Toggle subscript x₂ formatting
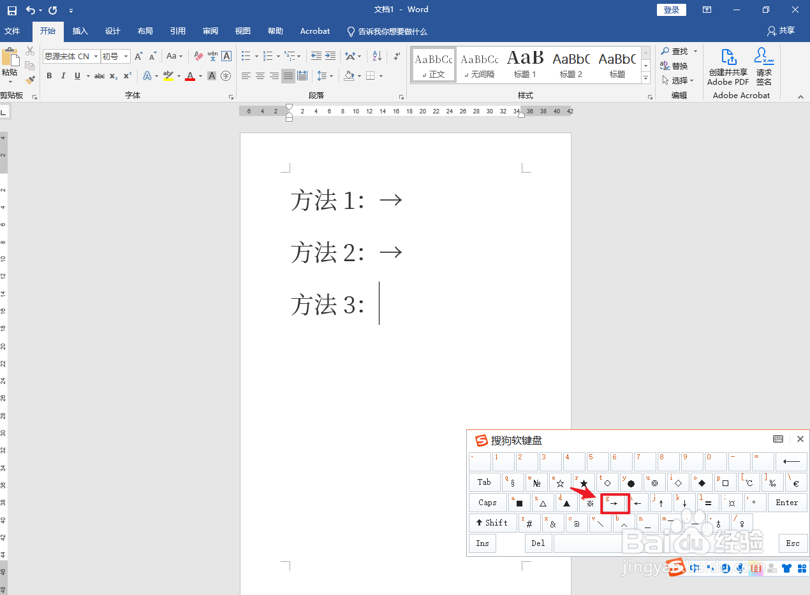 click(114, 76)
